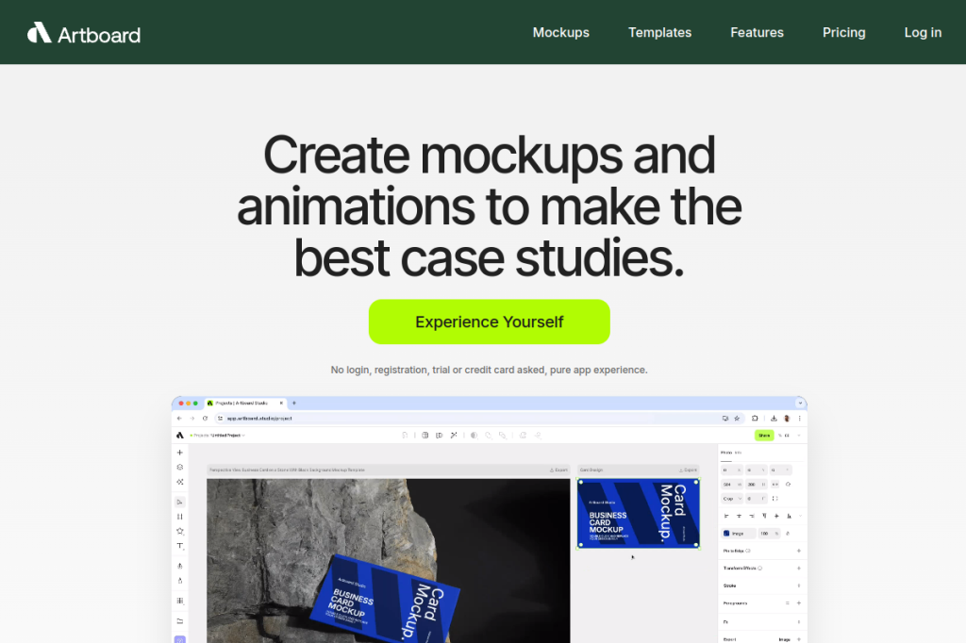Viewport: 966px width, 643px height.
Task: Add Pin to Edge with its plus
Action: tap(798, 551)
